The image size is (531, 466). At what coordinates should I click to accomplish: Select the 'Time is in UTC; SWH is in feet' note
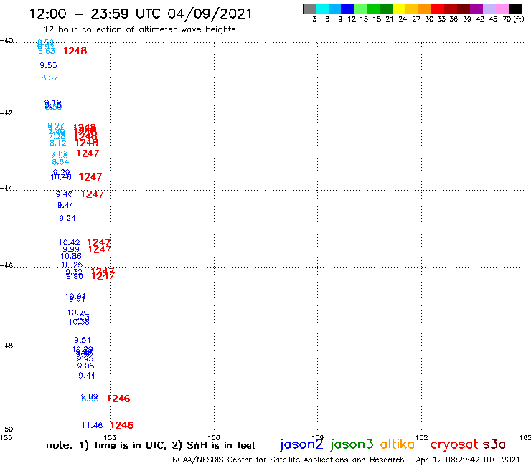coord(151,445)
